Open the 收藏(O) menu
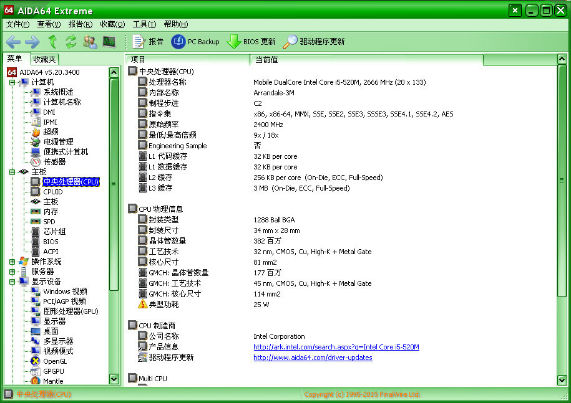 (112, 24)
